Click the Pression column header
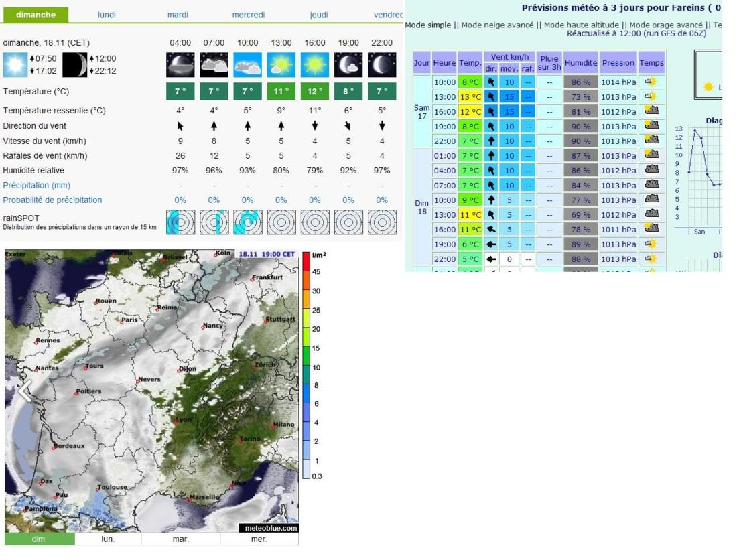 point(618,62)
